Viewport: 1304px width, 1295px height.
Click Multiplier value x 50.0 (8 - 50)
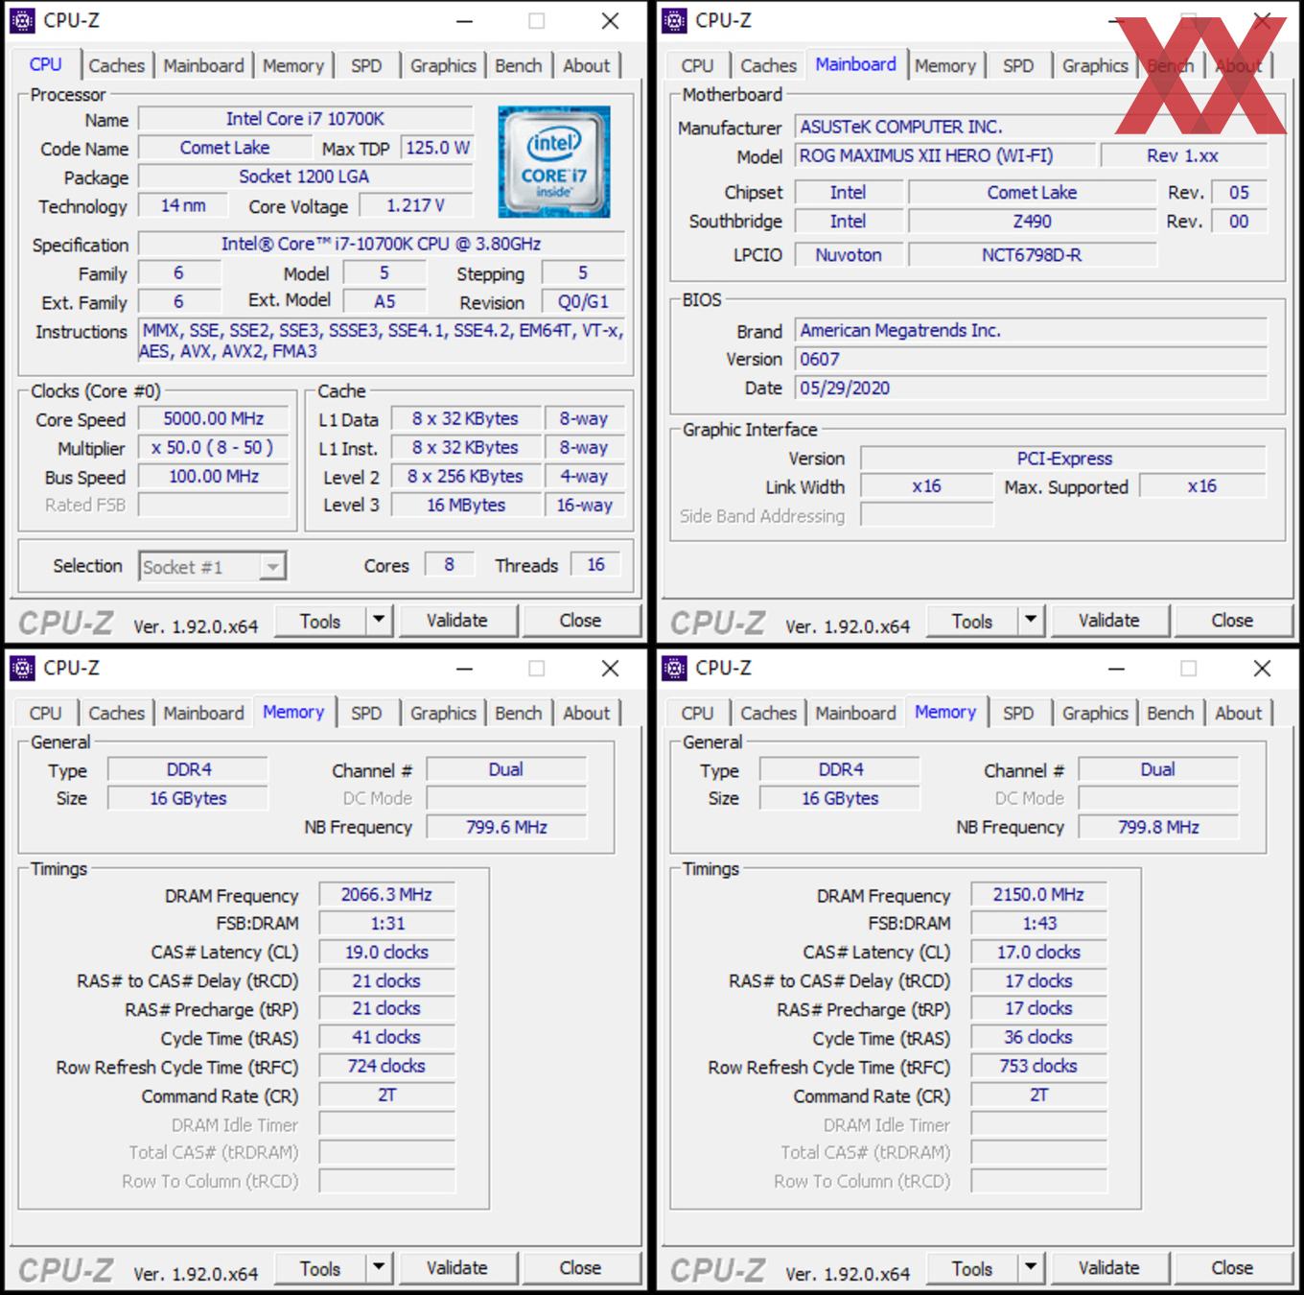pos(213,448)
